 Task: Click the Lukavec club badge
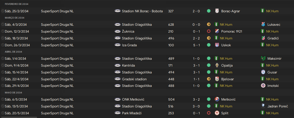pos(263,25)
